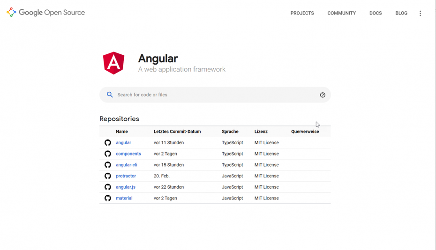Click GitHub icon in the angular.js row

[108, 187]
